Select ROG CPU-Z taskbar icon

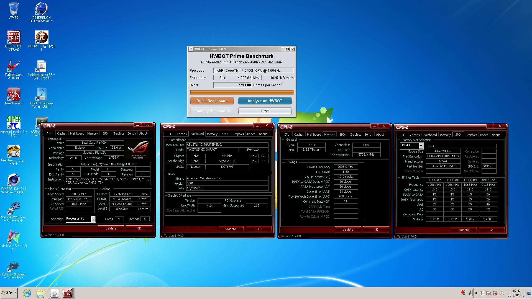(67, 293)
